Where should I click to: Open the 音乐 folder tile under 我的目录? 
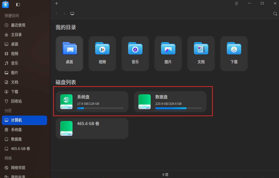135,54
